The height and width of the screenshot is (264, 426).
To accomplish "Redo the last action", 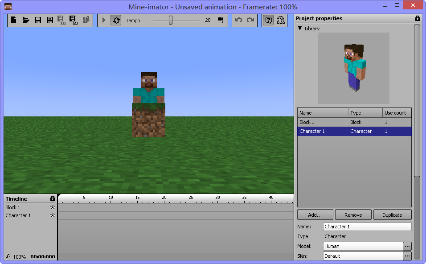I will (x=251, y=20).
